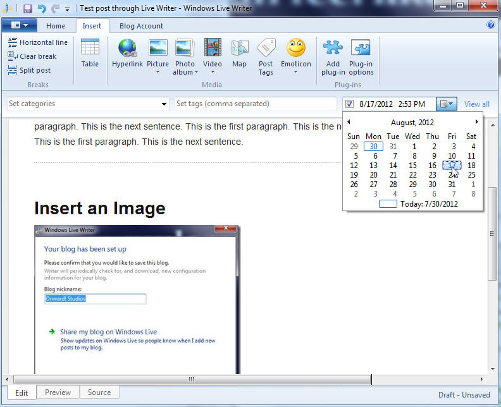Image resolution: width=501 pixels, height=407 pixels.
Task: Open Plug-in options
Action: pos(361,57)
